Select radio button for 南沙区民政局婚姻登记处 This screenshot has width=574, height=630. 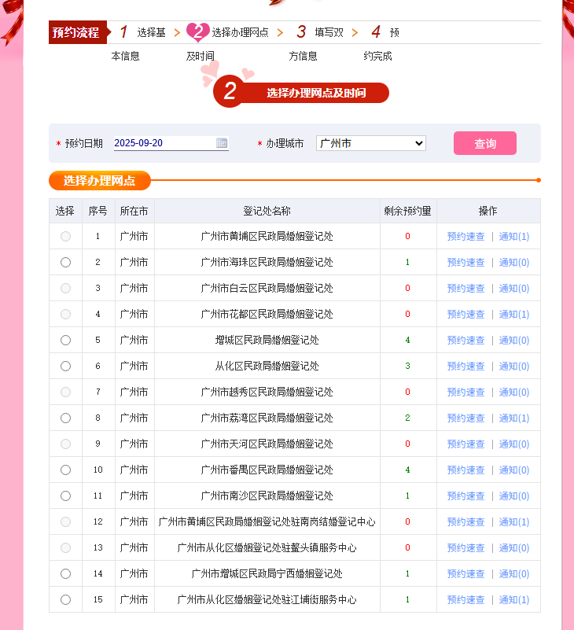65,496
